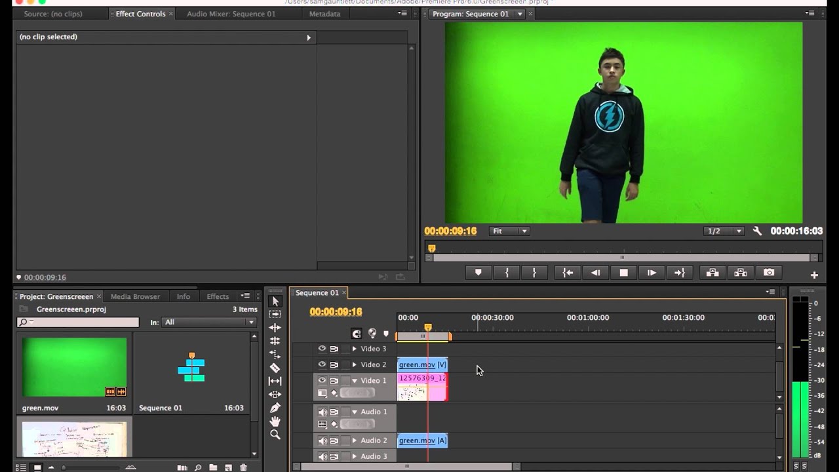Screen dimensions: 839x472
Task: Switch to Audio Mixer: Sequence 01 tab
Action: [231, 14]
